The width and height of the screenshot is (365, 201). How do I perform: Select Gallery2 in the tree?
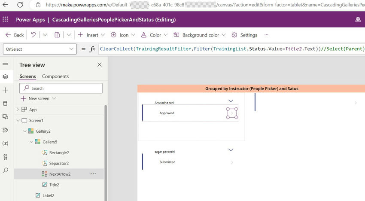(x=43, y=131)
